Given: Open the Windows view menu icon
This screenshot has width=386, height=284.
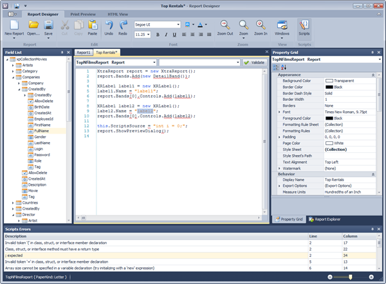Looking at the screenshot, I should click(282, 25).
